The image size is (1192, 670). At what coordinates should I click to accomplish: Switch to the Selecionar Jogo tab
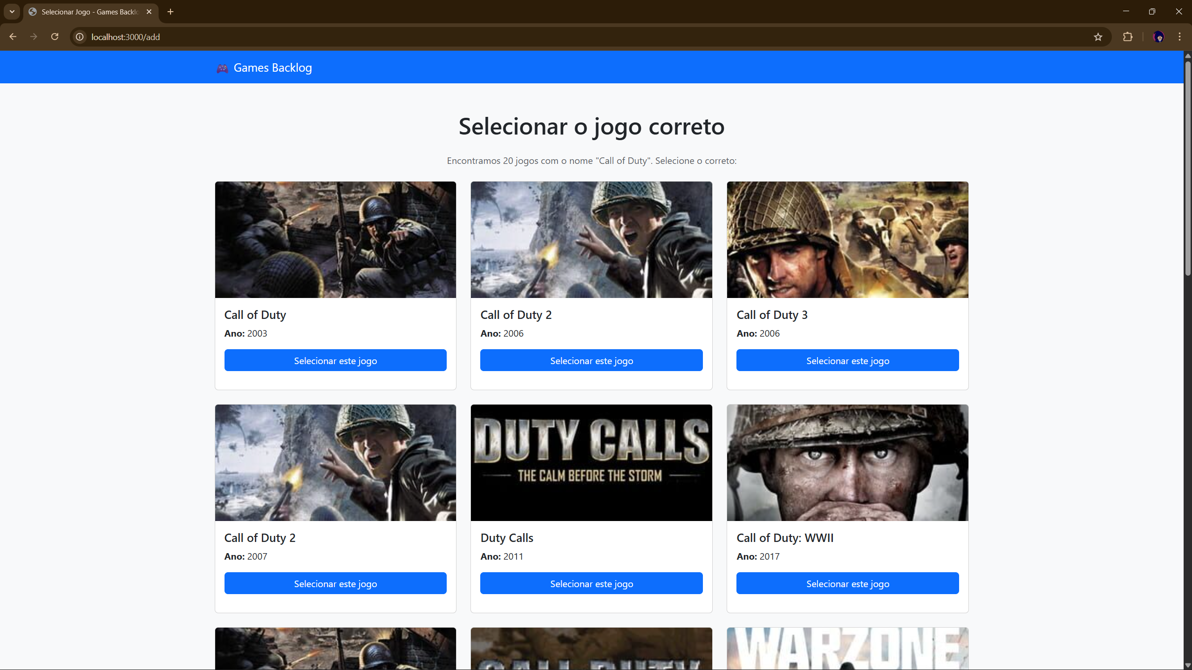(x=89, y=12)
